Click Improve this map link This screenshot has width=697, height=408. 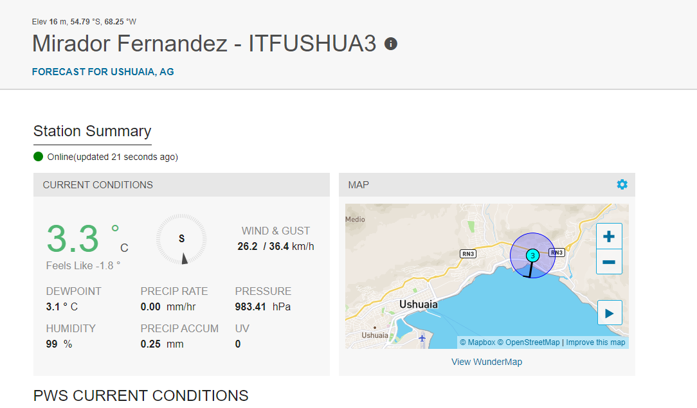pos(595,342)
